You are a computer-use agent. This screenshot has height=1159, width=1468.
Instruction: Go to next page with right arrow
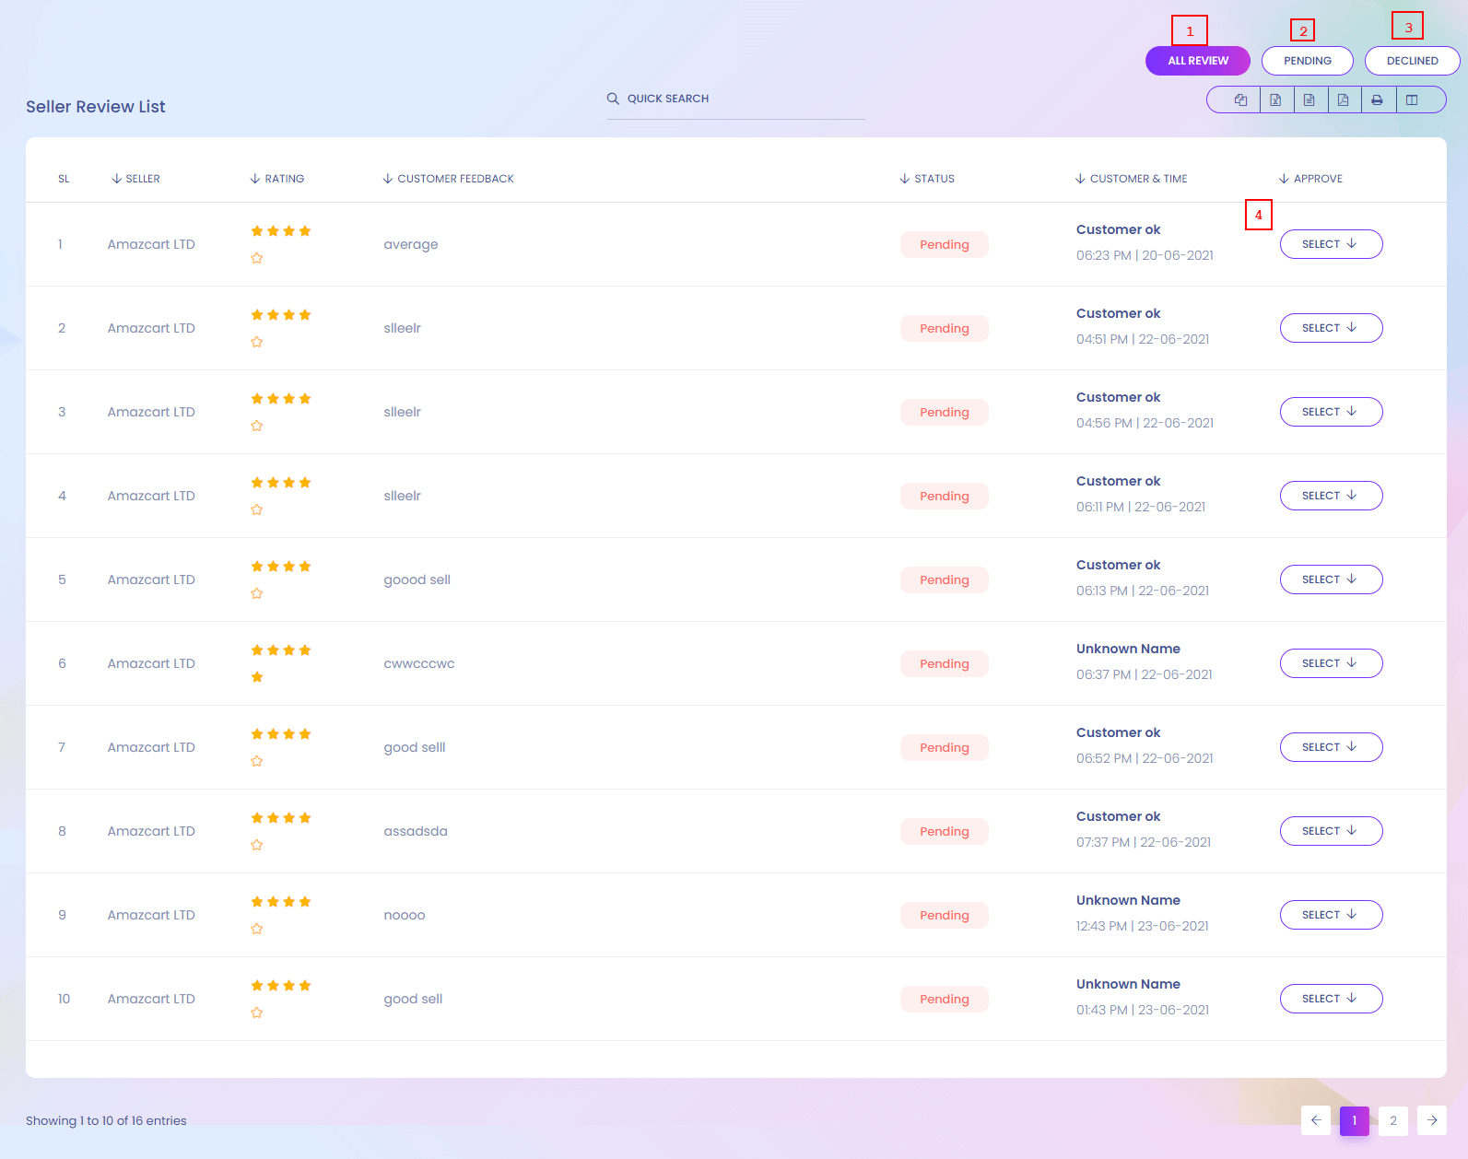point(1432,1120)
